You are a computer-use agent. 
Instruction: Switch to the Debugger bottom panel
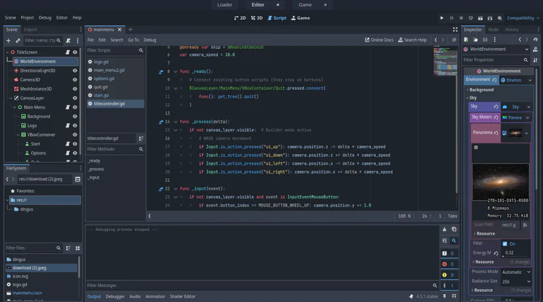pos(115,297)
